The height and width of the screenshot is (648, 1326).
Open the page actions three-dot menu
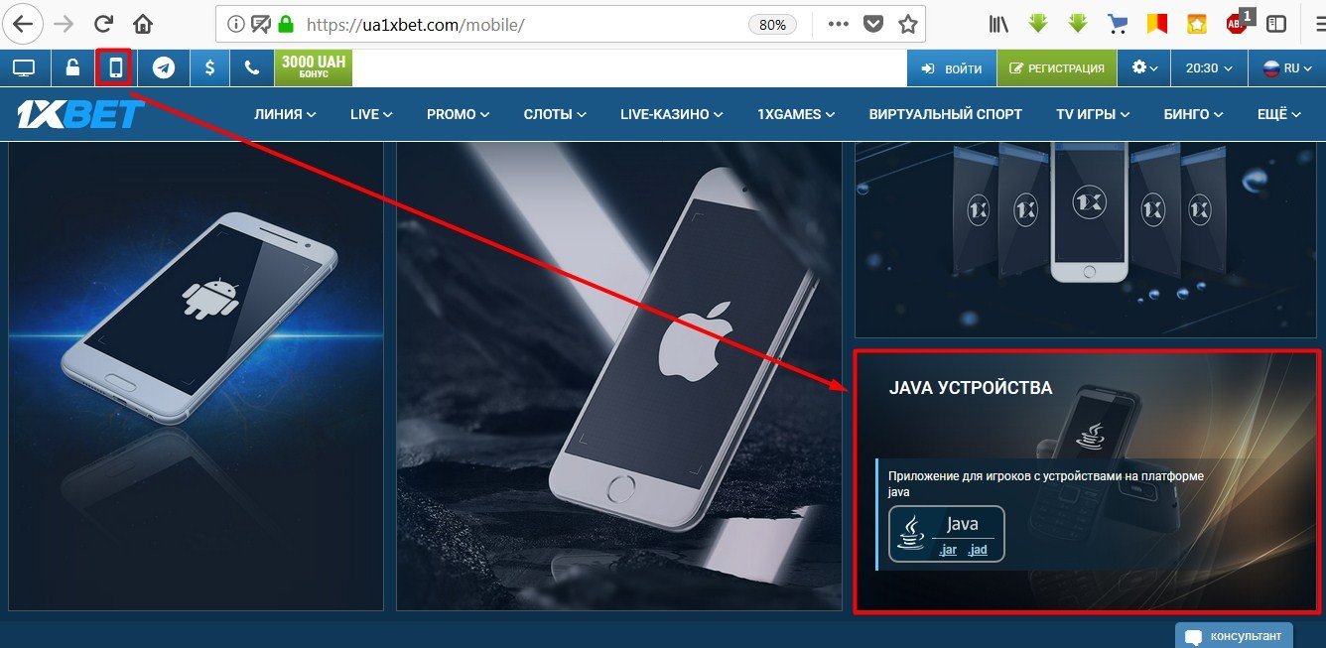click(x=838, y=24)
